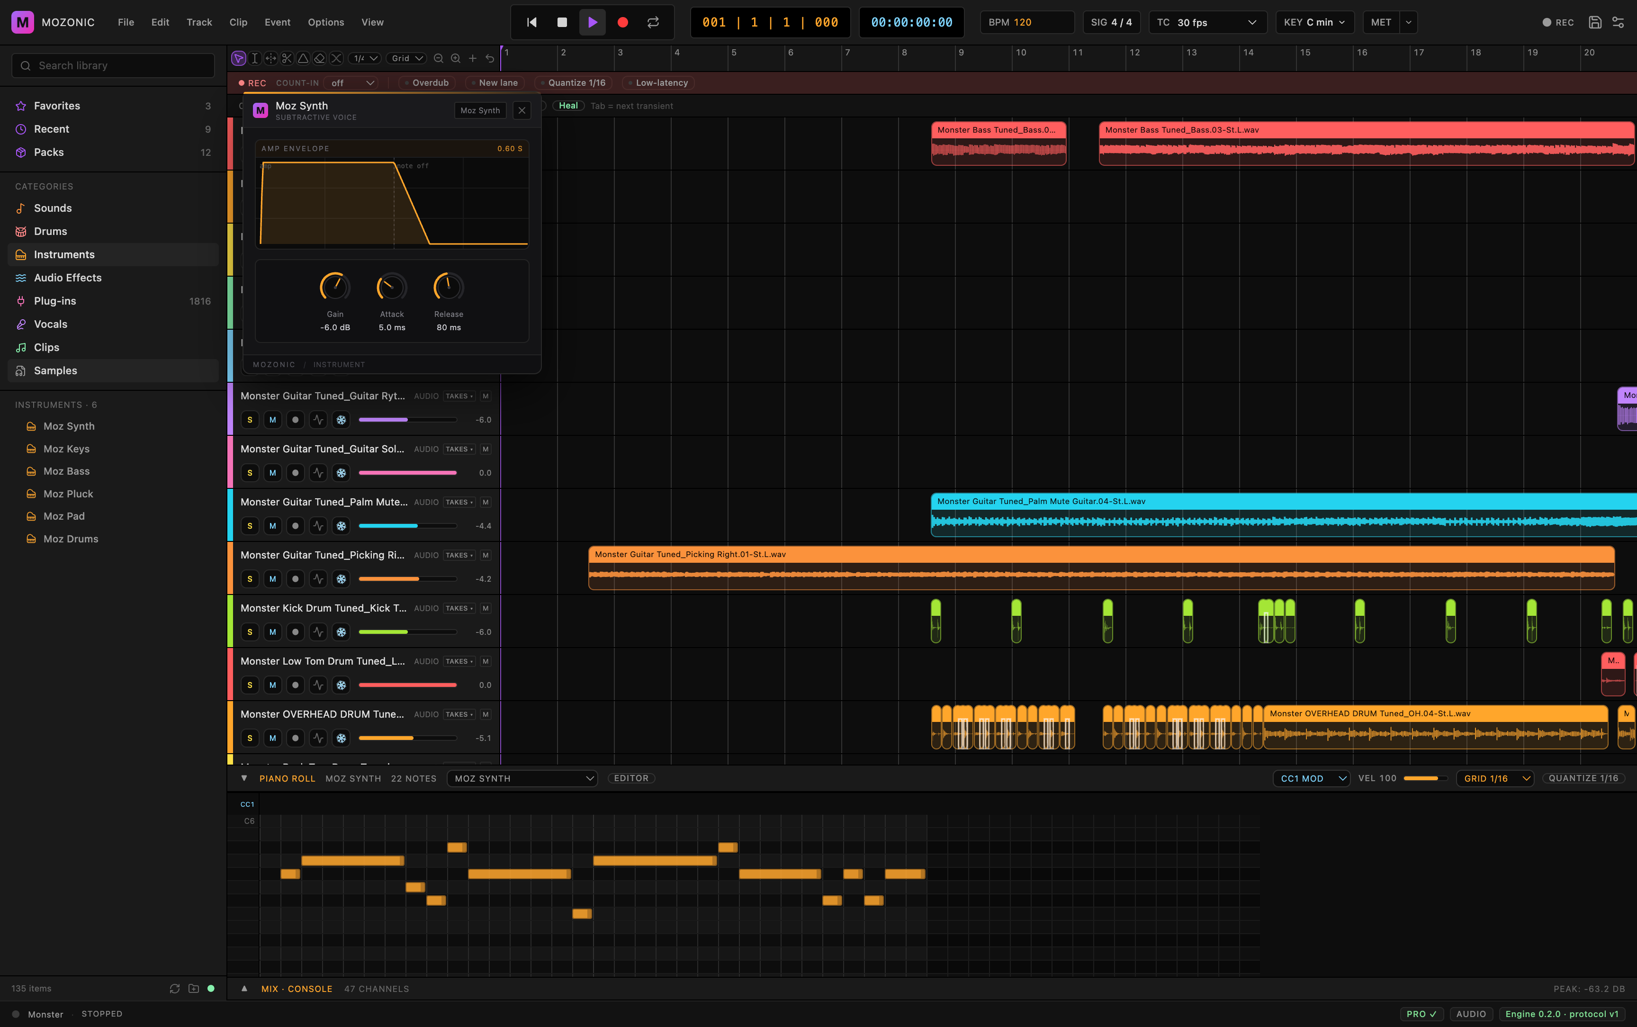Click the zoom in magnifier icon

click(456, 58)
